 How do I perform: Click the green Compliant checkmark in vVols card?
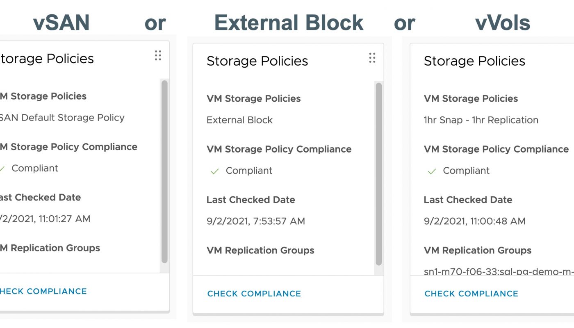(x=432, y=171)
